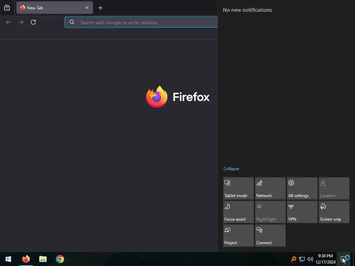355x266 pixels.
Task: Click the magnifier icon in address bar
Action: pos(72,22)
